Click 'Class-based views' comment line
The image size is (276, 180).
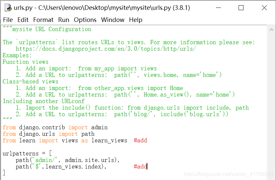(31, 81)
